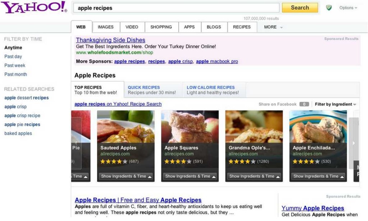Click allrecipes.com under Apple Squares
The image size is (368, 221).
[x=179, y=154]
